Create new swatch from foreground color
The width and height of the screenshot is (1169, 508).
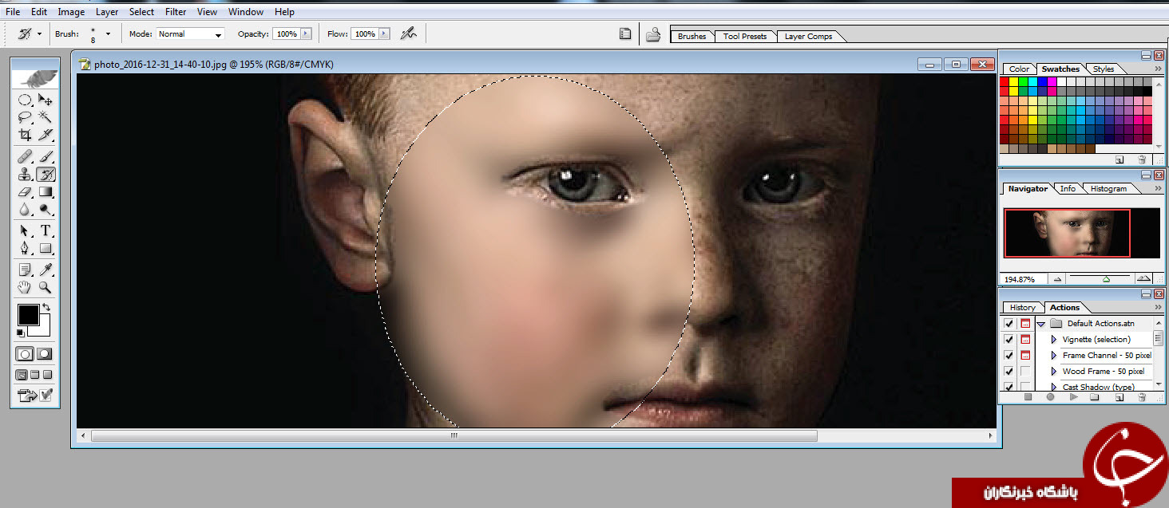tap(1119, 159)
